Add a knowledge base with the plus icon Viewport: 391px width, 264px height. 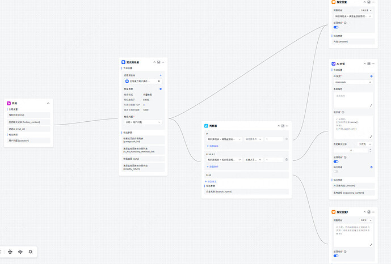click(x=161, y=75)
